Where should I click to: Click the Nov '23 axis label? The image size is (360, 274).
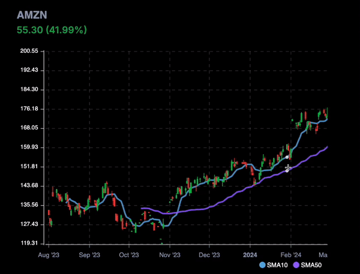pos(170,255)
